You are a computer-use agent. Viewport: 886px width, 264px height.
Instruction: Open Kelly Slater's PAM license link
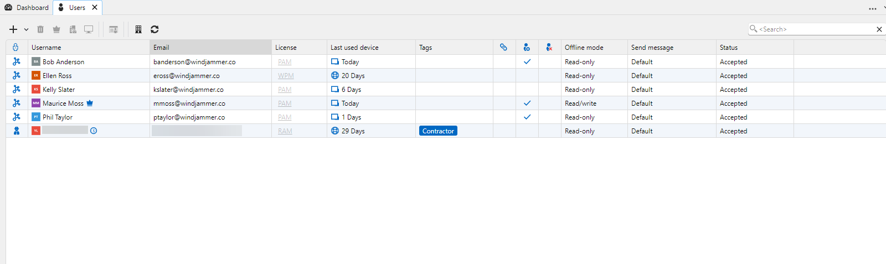[285, 90]
